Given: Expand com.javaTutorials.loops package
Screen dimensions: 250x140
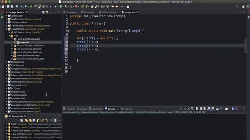Looking at the screenshot, I should pos(12,55).
